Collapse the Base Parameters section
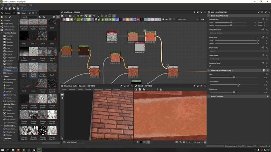The width and height of the screenshot is (271, 152). pyautogui.click(x=209, y=16)
